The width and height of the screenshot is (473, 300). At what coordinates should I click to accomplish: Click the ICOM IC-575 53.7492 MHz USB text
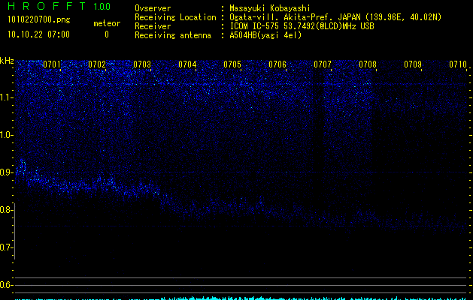coord(302,26)
